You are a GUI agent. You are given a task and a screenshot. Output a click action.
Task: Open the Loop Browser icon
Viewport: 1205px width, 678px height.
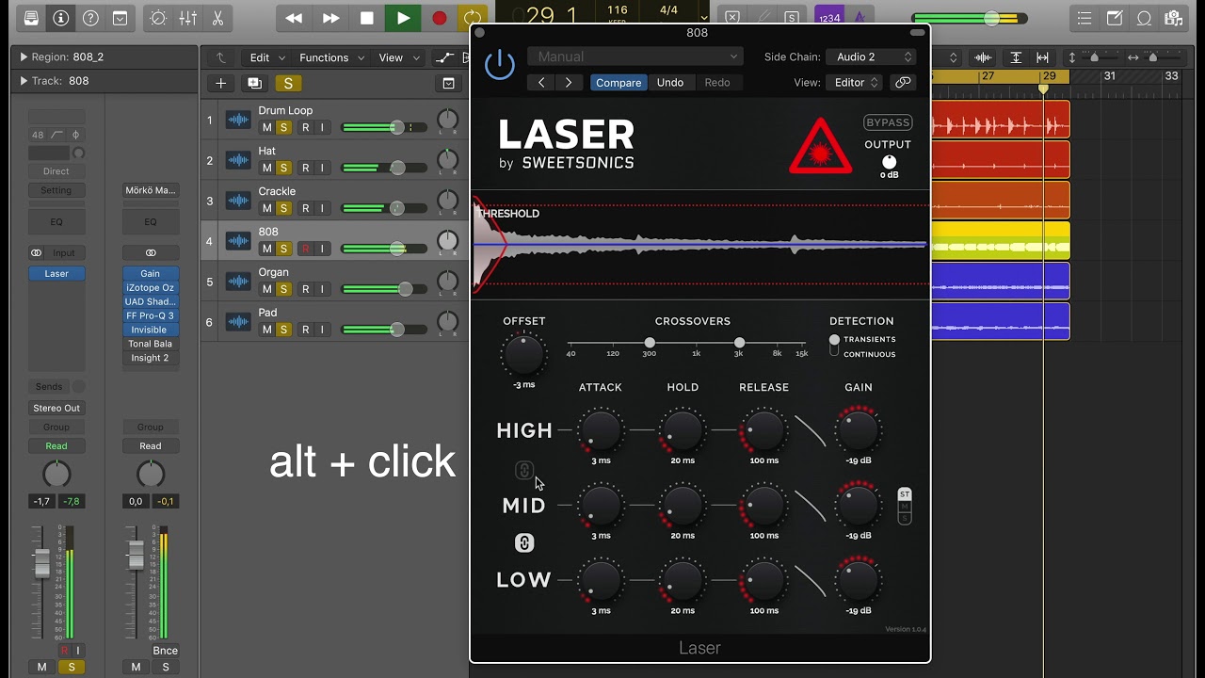[1144, 18]
